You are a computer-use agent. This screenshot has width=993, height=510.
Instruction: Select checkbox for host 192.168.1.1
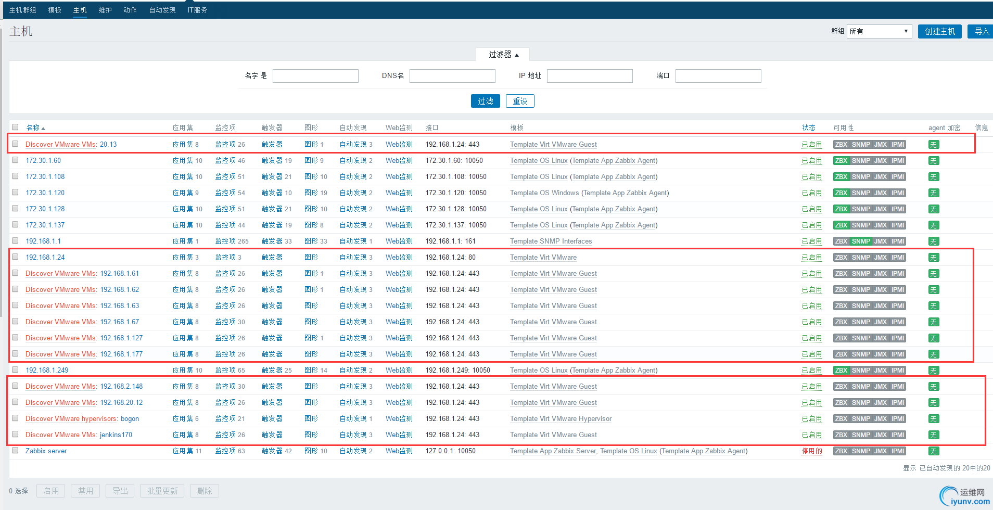click(x=15, y=240)
